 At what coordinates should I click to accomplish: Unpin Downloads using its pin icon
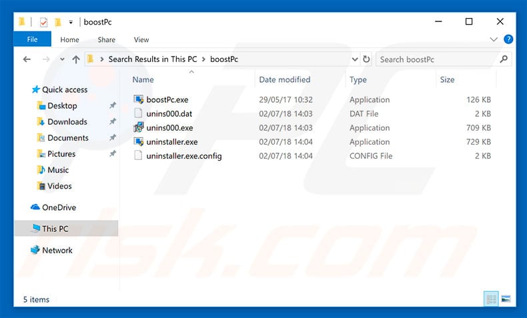(113, 121)
